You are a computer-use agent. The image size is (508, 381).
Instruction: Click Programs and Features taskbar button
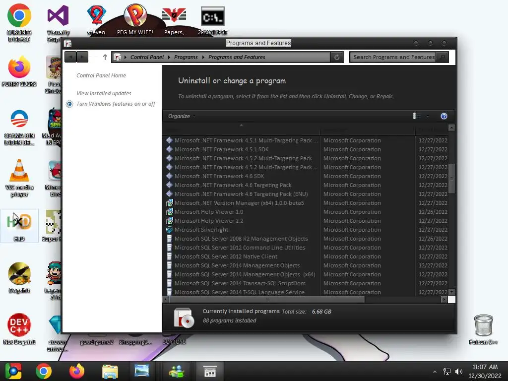point(210,371)
